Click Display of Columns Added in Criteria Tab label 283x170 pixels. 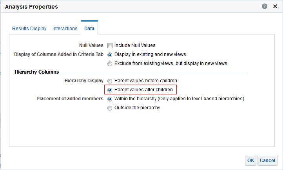59,54
